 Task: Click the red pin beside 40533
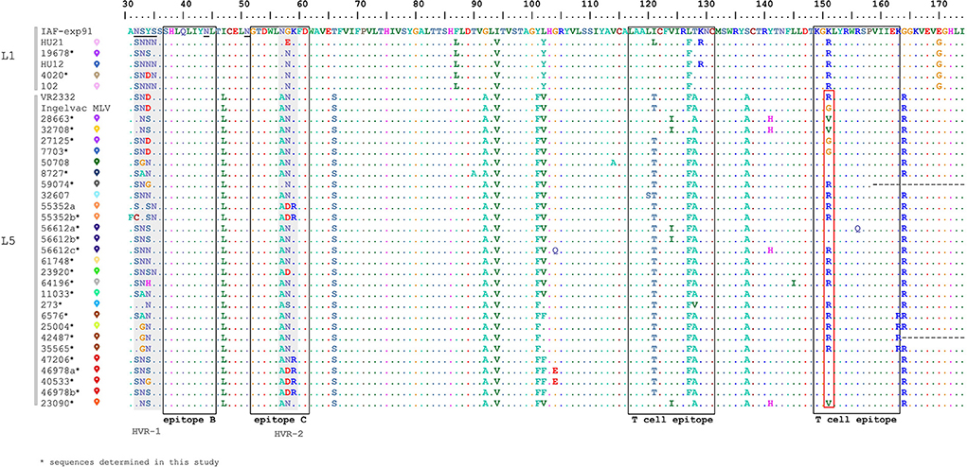tap(97, 381)
